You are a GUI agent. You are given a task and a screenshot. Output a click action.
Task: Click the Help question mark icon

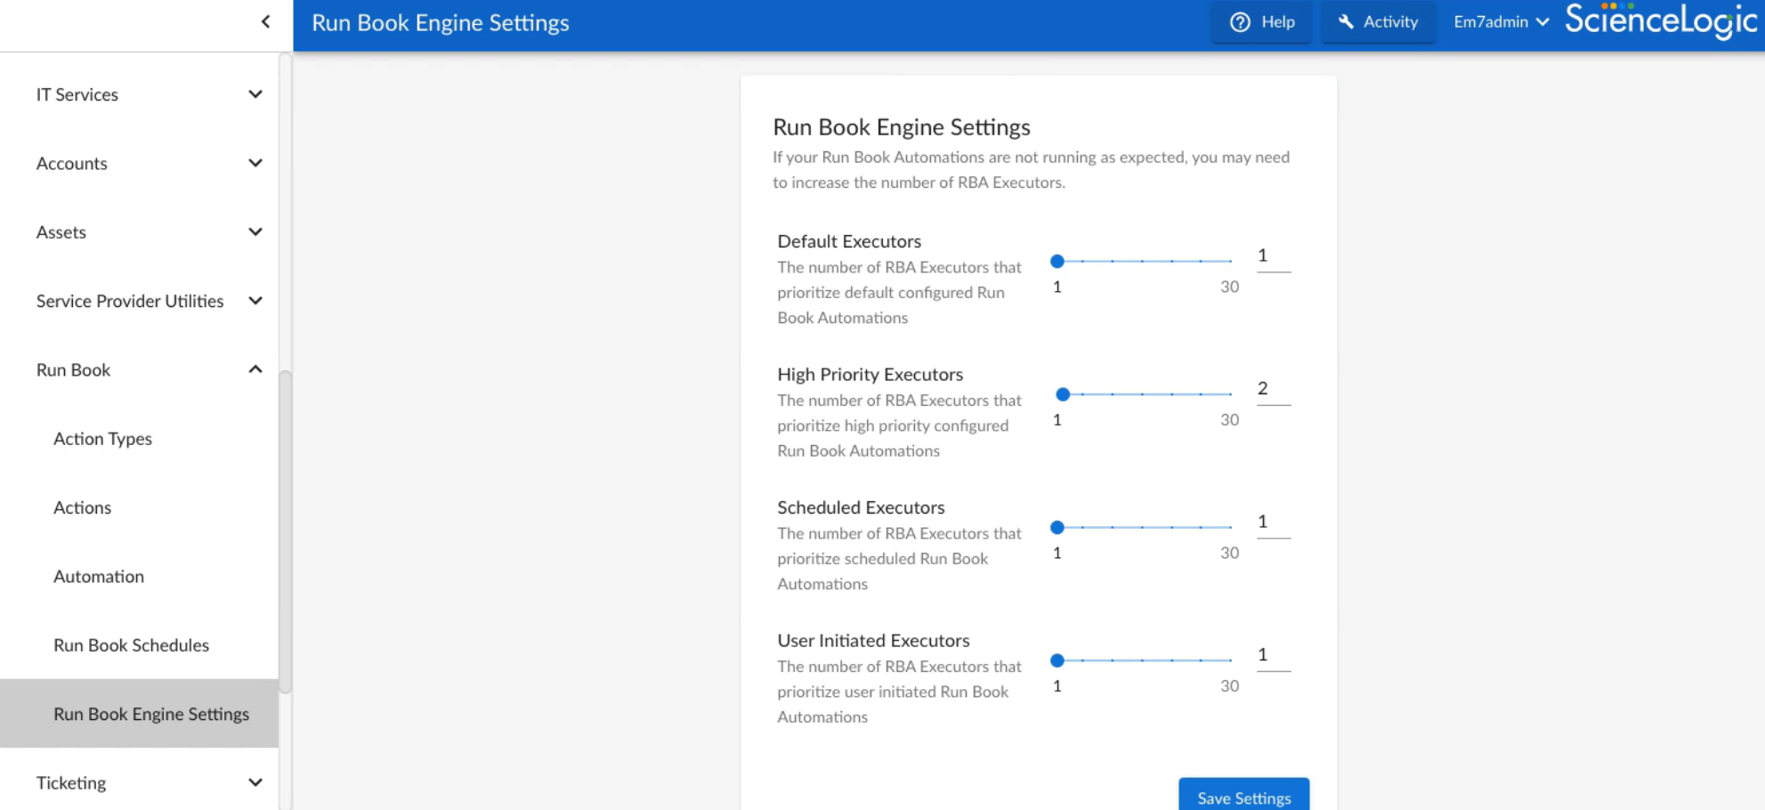point(1240,22)
